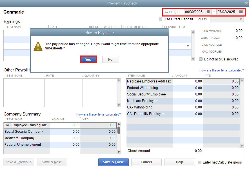Click Earnings ITEM NAME column header
The image size is (249, 172).
tap(14, 27)
